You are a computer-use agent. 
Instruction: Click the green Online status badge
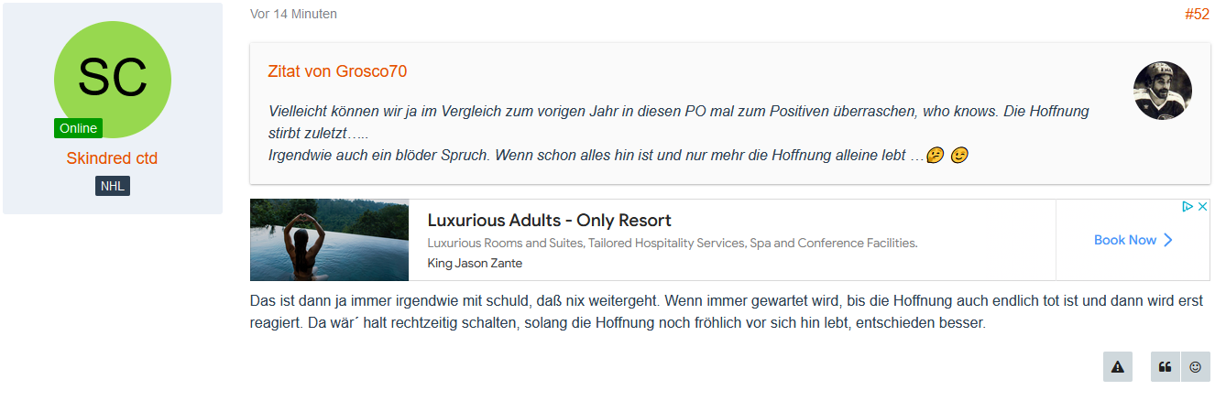(78, 128)
